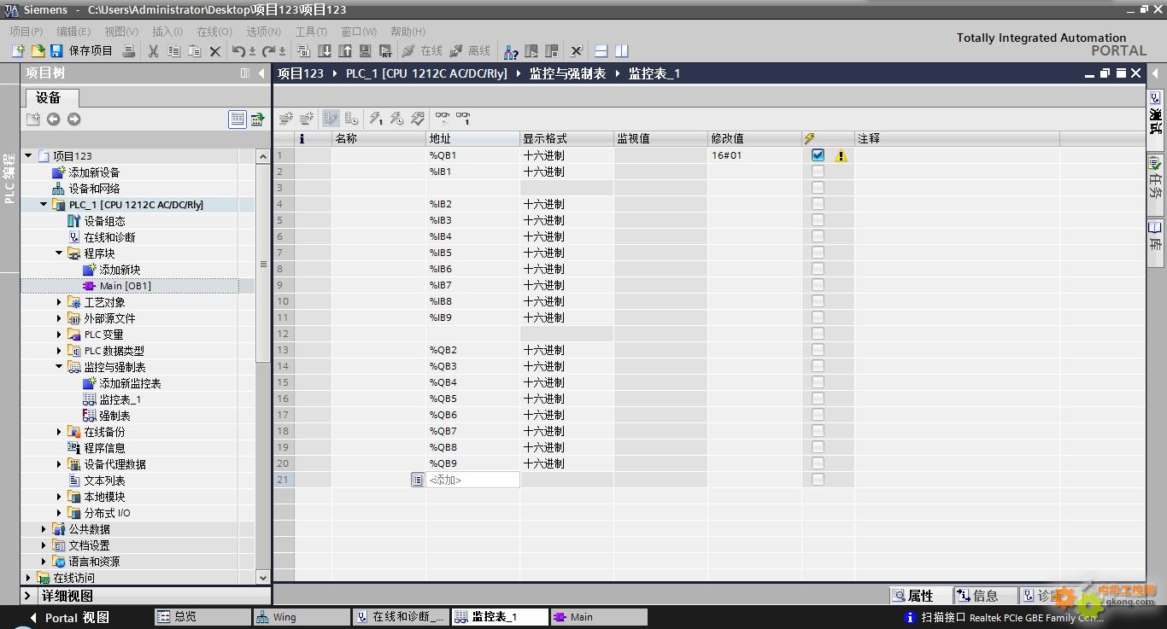
Task: Click project tree scrollbar down arrow
Action: coord(263,578)
